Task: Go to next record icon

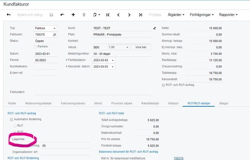Action: pyautogui.click(x=129, y=15)
